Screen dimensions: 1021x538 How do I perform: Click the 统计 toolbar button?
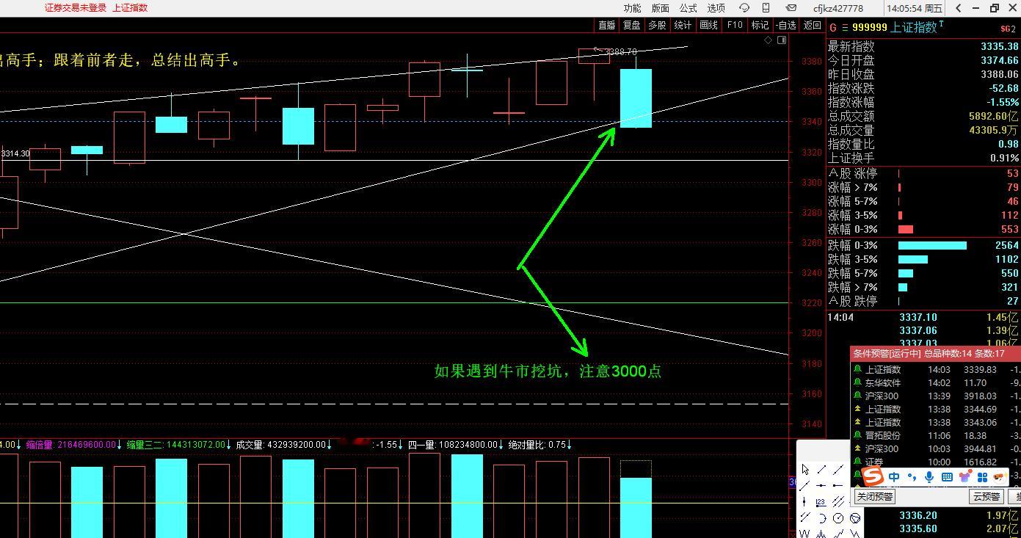pyautogui.click(x=683, y=25)
